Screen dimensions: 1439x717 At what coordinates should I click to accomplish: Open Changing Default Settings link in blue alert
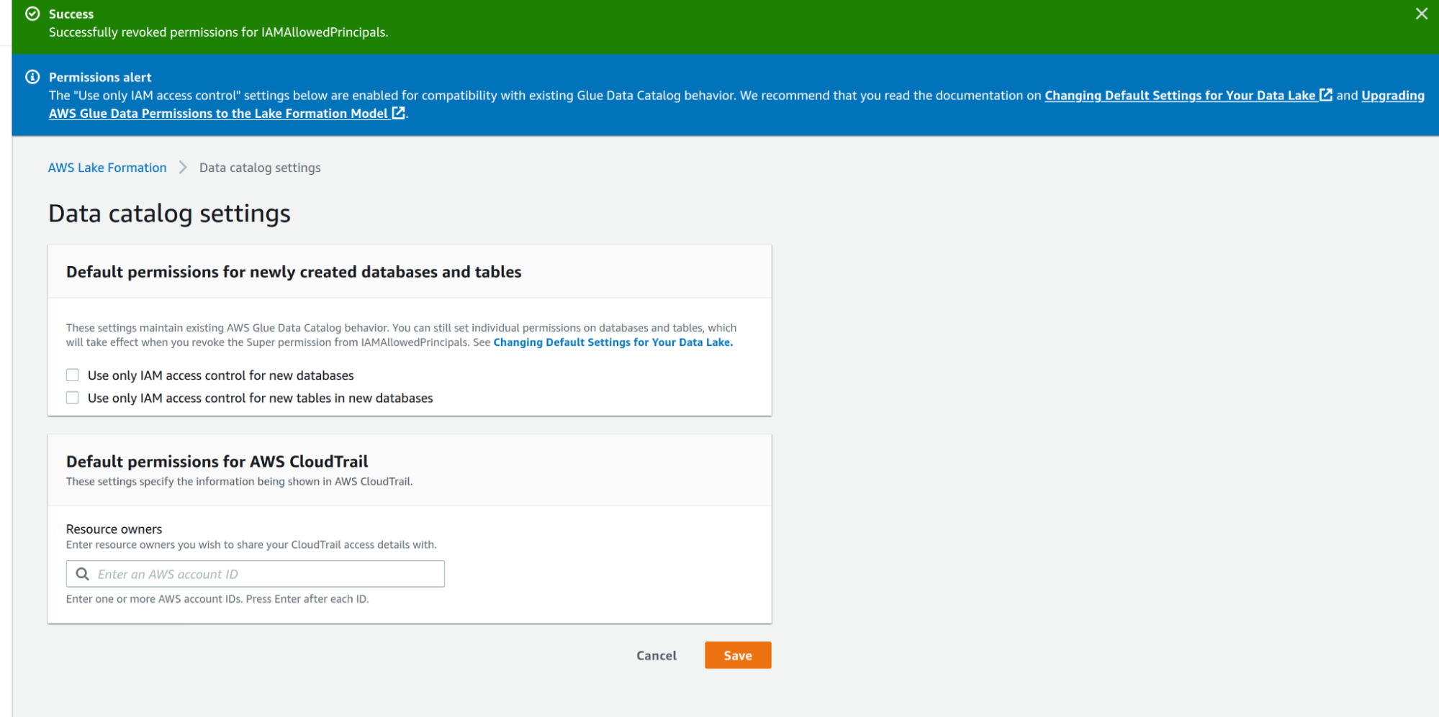point(1180,96)
